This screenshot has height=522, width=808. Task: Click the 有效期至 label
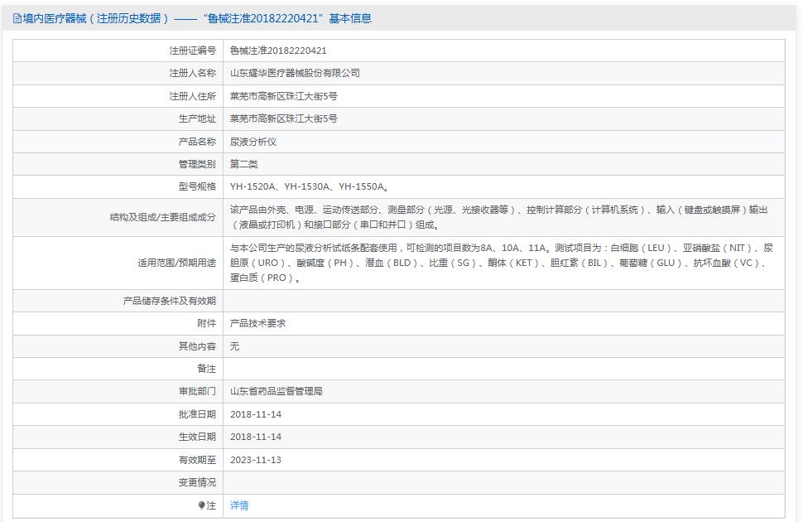[x=197, y=460]
